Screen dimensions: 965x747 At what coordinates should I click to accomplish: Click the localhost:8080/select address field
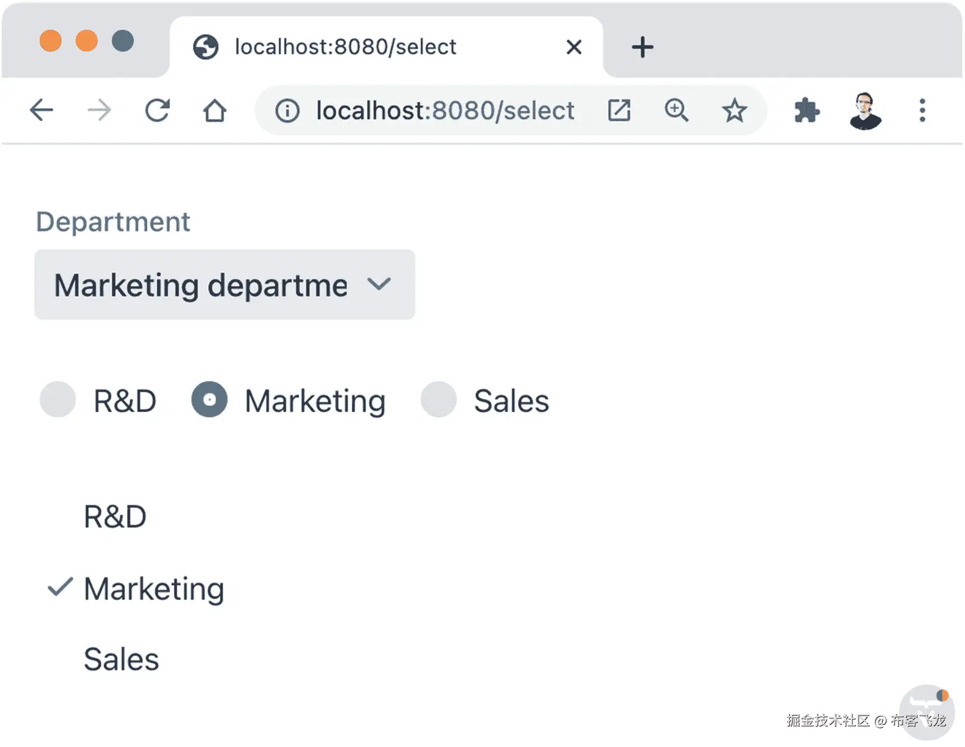coord(445,111)
